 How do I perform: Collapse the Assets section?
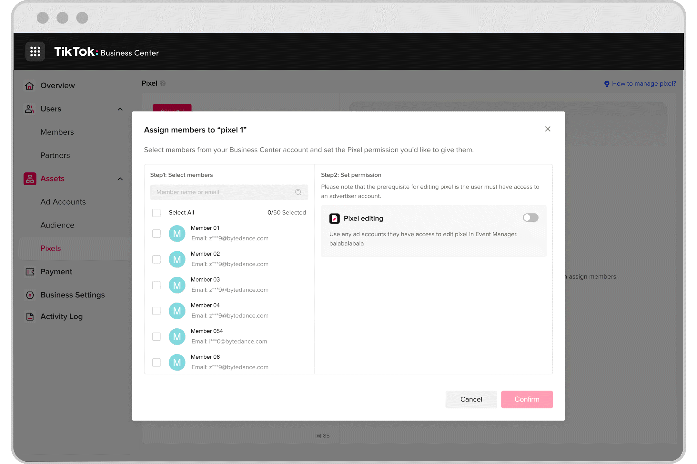120,179
